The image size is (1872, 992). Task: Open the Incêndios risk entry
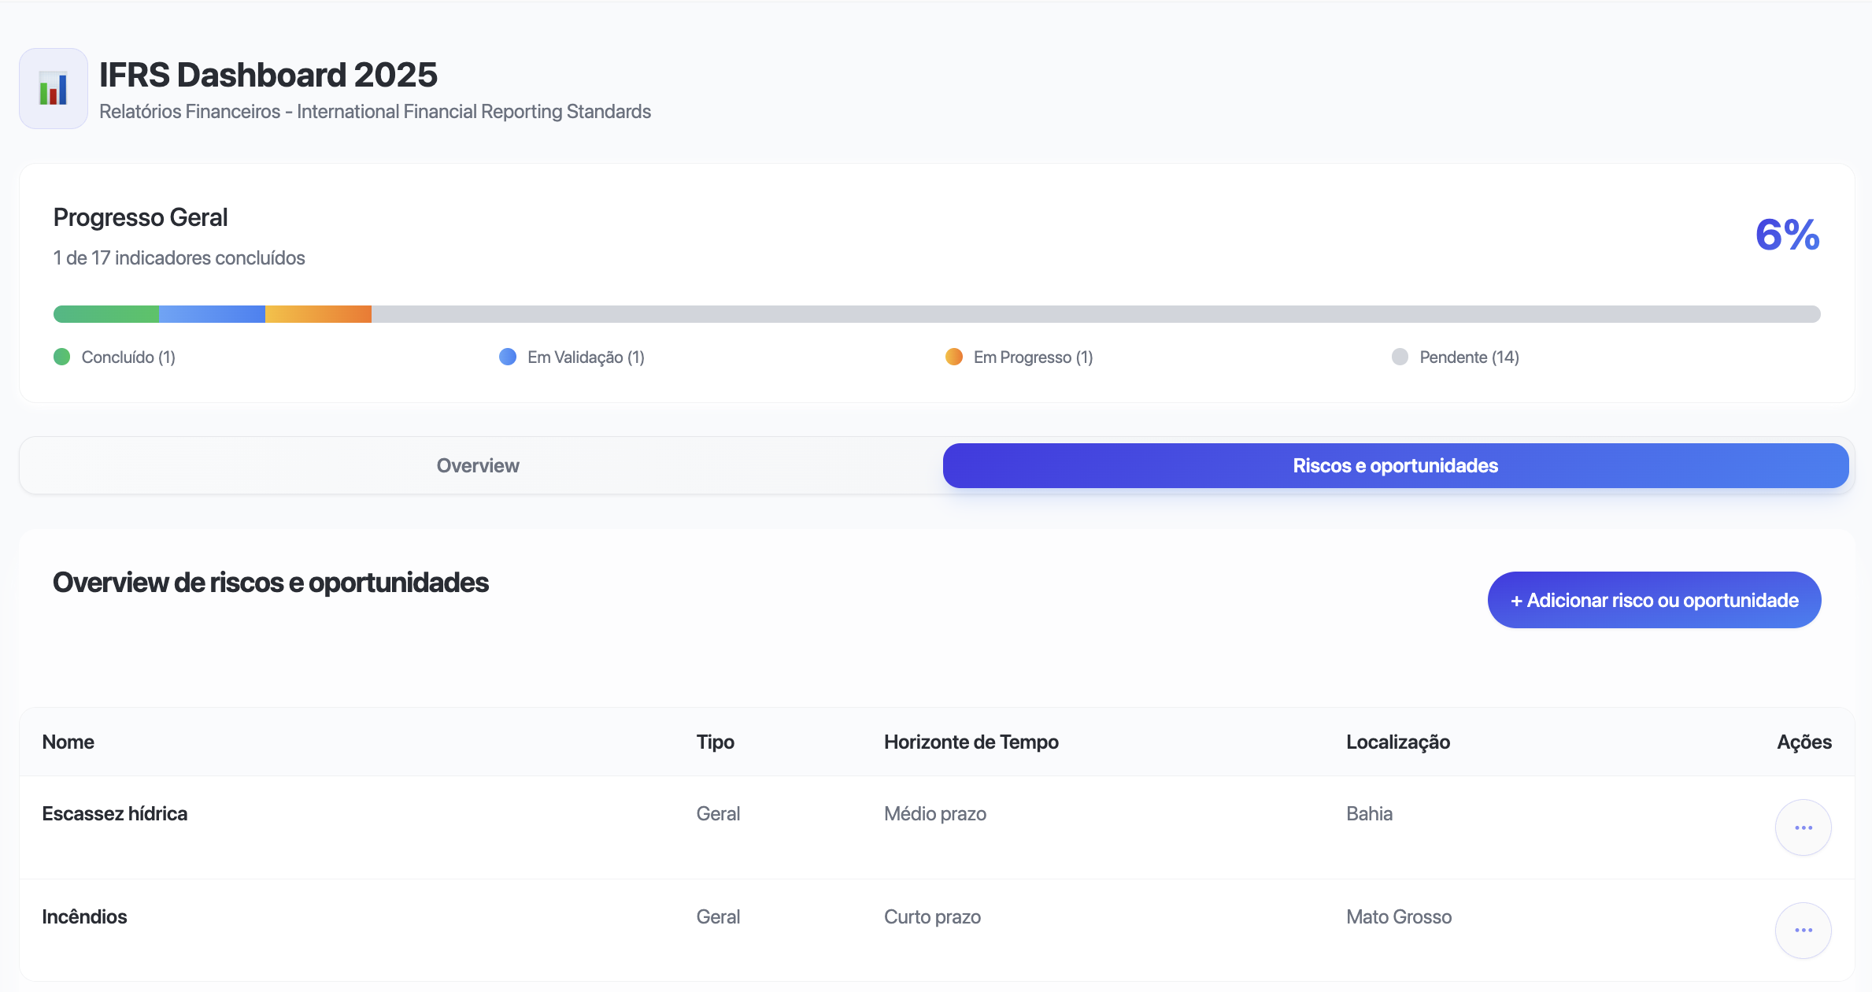point(84,916)
